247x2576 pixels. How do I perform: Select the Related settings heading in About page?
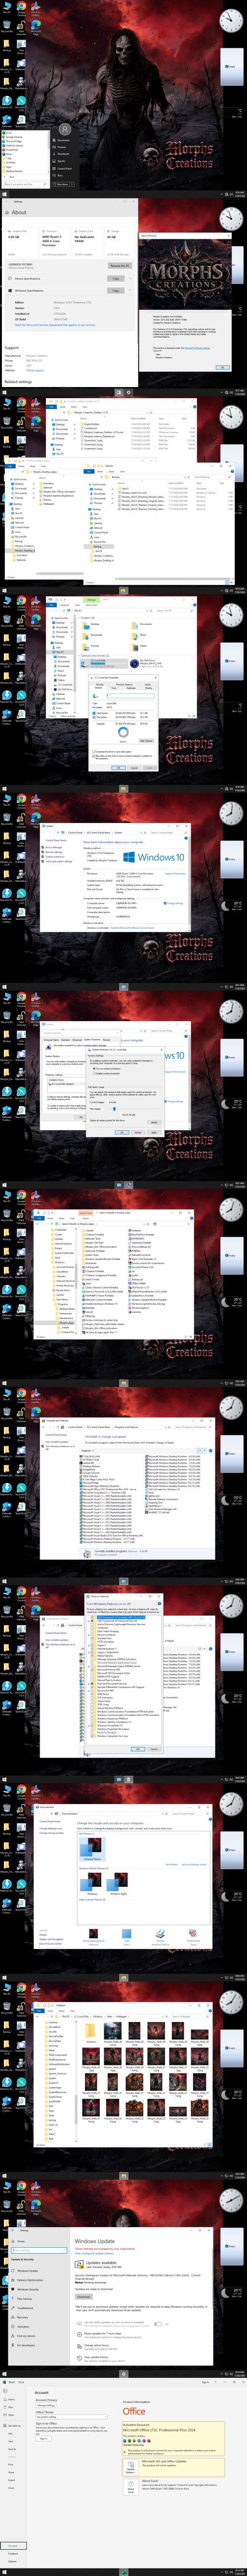pyautogui.click(x=18, y=381)
